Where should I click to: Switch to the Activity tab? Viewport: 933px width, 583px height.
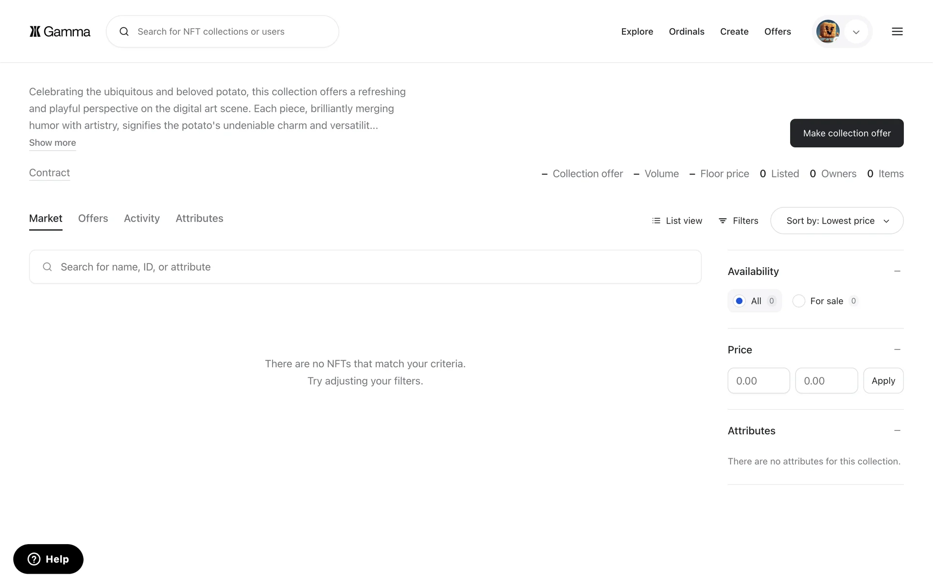pos(141,218)
